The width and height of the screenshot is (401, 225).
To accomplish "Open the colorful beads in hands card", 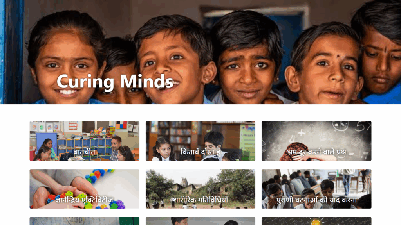I will pyautogui.click(x=85, y=189).
